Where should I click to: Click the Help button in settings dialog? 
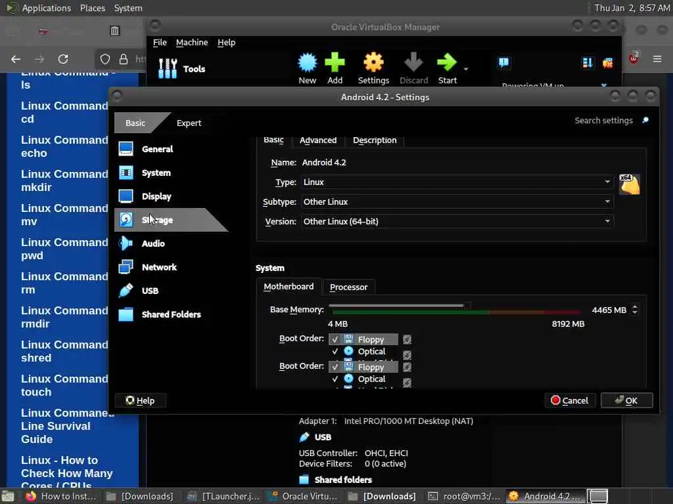click(141, 400)
